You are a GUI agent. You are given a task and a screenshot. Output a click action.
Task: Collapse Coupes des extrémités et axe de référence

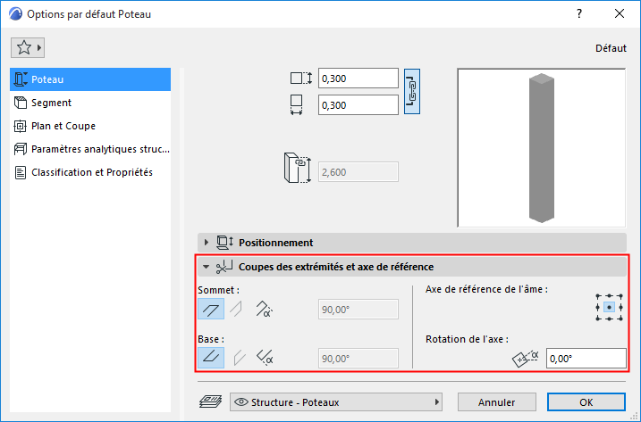207,267
